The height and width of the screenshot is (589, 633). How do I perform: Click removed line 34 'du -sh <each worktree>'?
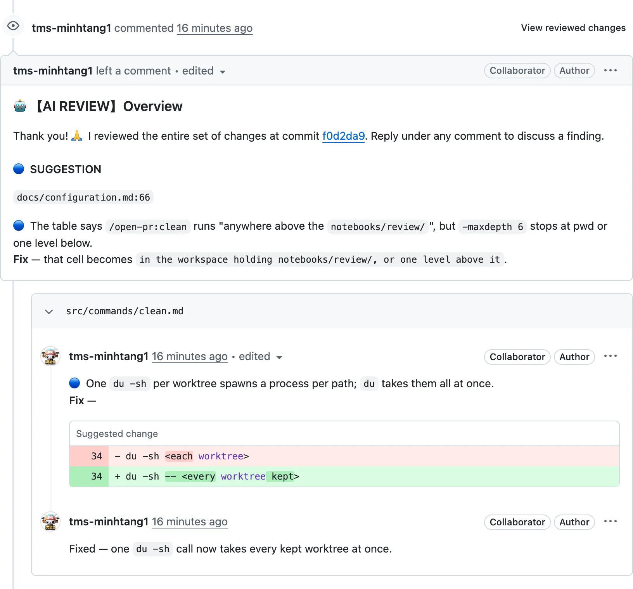pos(344,456)
